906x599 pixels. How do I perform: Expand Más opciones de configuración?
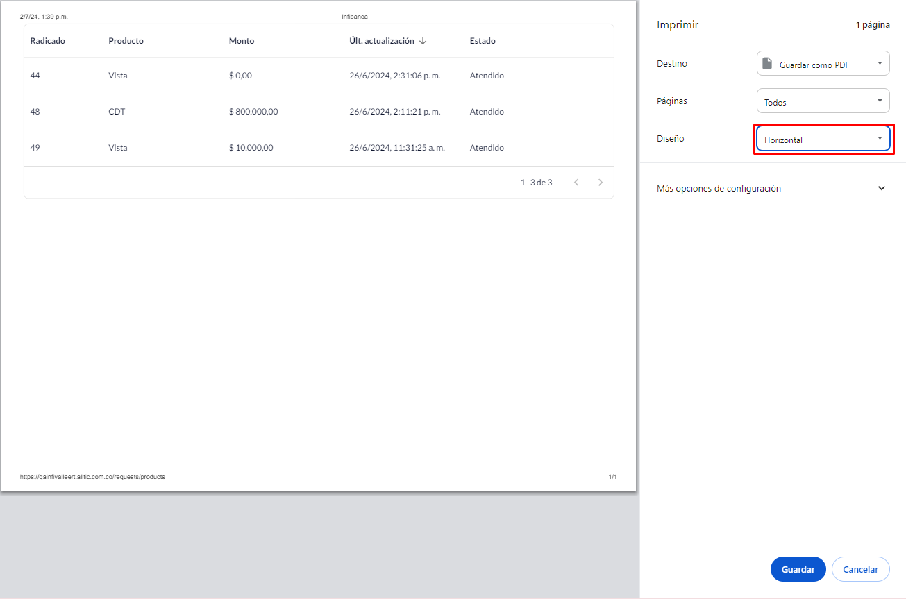click(x=771, y=188)
